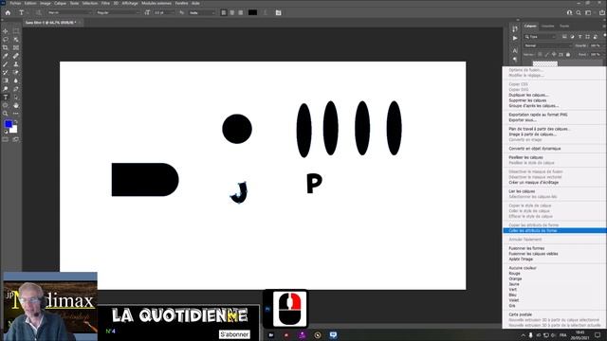The height and width of the screenshot is (341, 607).
Task: Click the search magnifier at top right
Action: tap(579, 12)
